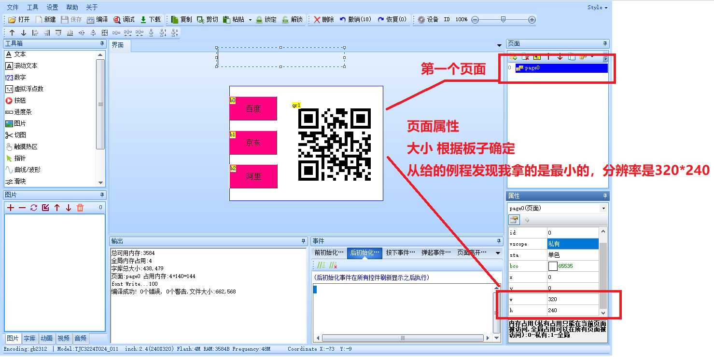Copy selected control with 复制
Viewport: 714px width, 357px height.
point(182,20)
